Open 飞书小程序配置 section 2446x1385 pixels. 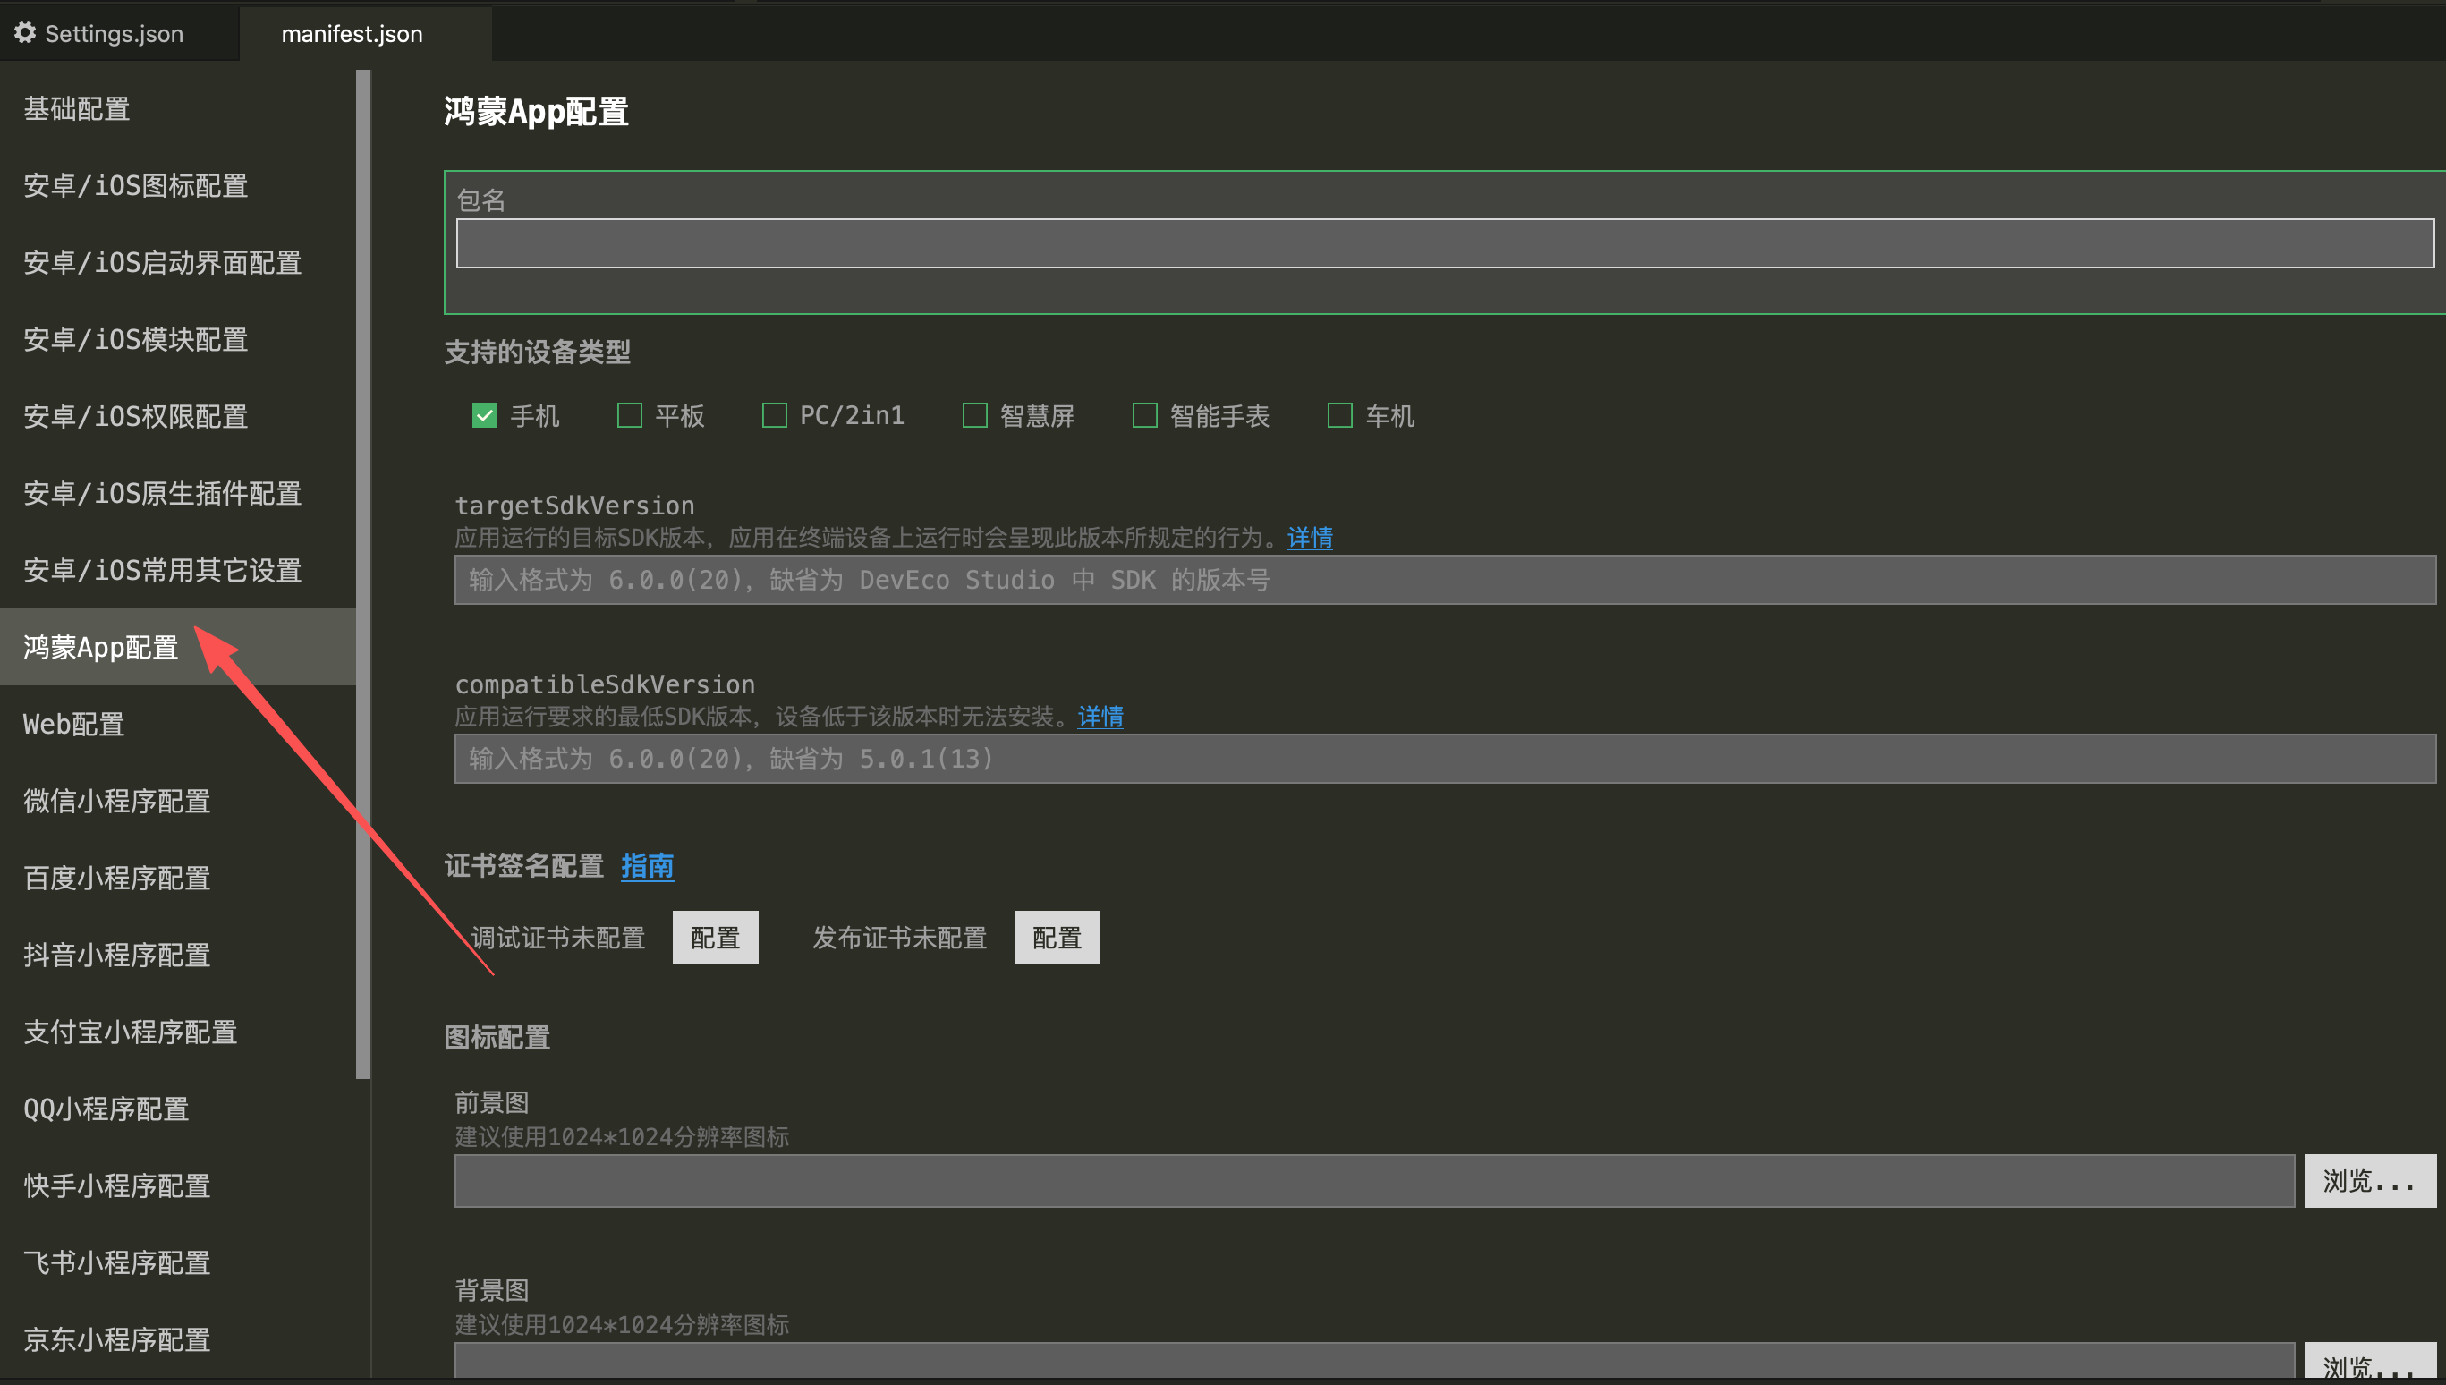(178, 1263)
